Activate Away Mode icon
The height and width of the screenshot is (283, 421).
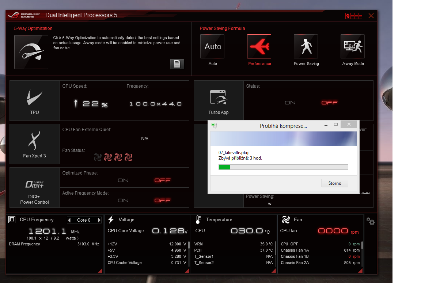[x=352, y=47]
